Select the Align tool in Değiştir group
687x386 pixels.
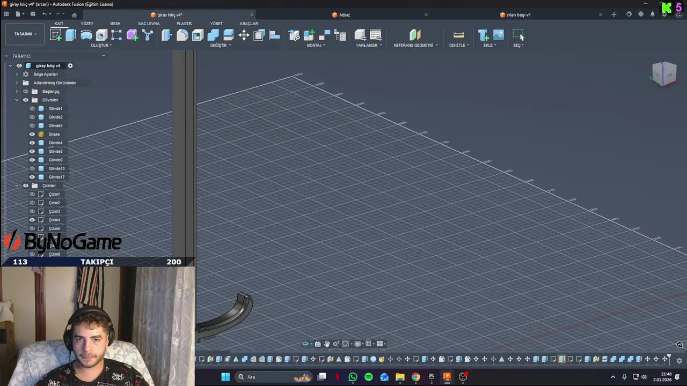(x=274, y=35)
